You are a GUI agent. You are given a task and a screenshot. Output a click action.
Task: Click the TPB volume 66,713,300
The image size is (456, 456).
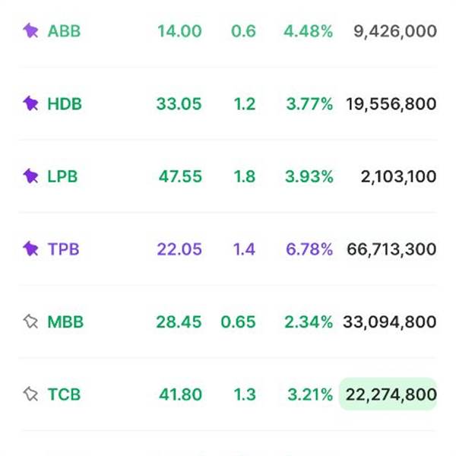tap(391, 249)
